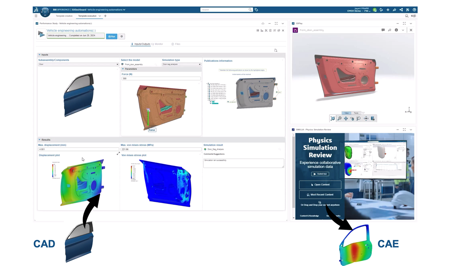Viewport: 469px width, 266px height.
Task: Click the tag icon beside the search box
Action: coord(256,10)
